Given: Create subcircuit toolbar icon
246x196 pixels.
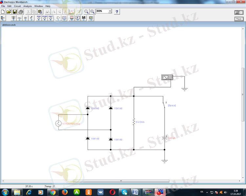Looking at the screenshot, I should click(65, 12).
